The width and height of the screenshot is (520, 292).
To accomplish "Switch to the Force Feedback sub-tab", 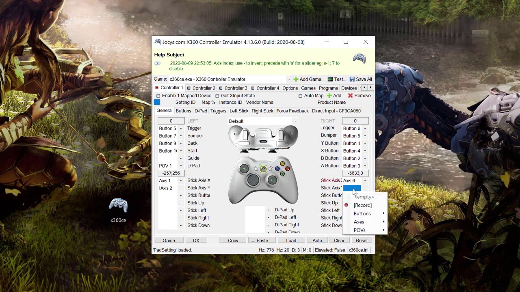I will click(x=292, y=111).
